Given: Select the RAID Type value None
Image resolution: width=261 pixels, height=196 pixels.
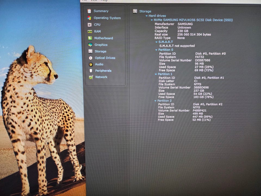Looking at the screenshot, I should 181,38.
